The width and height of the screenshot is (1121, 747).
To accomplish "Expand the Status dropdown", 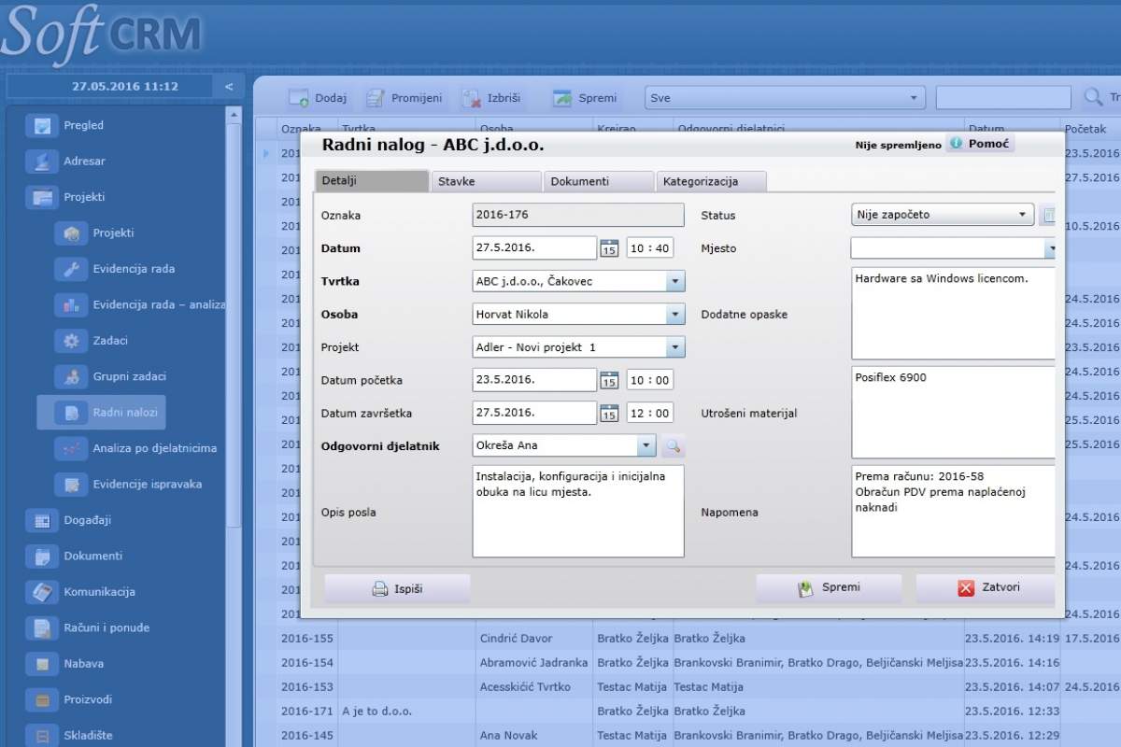I will coord(1023,215).
